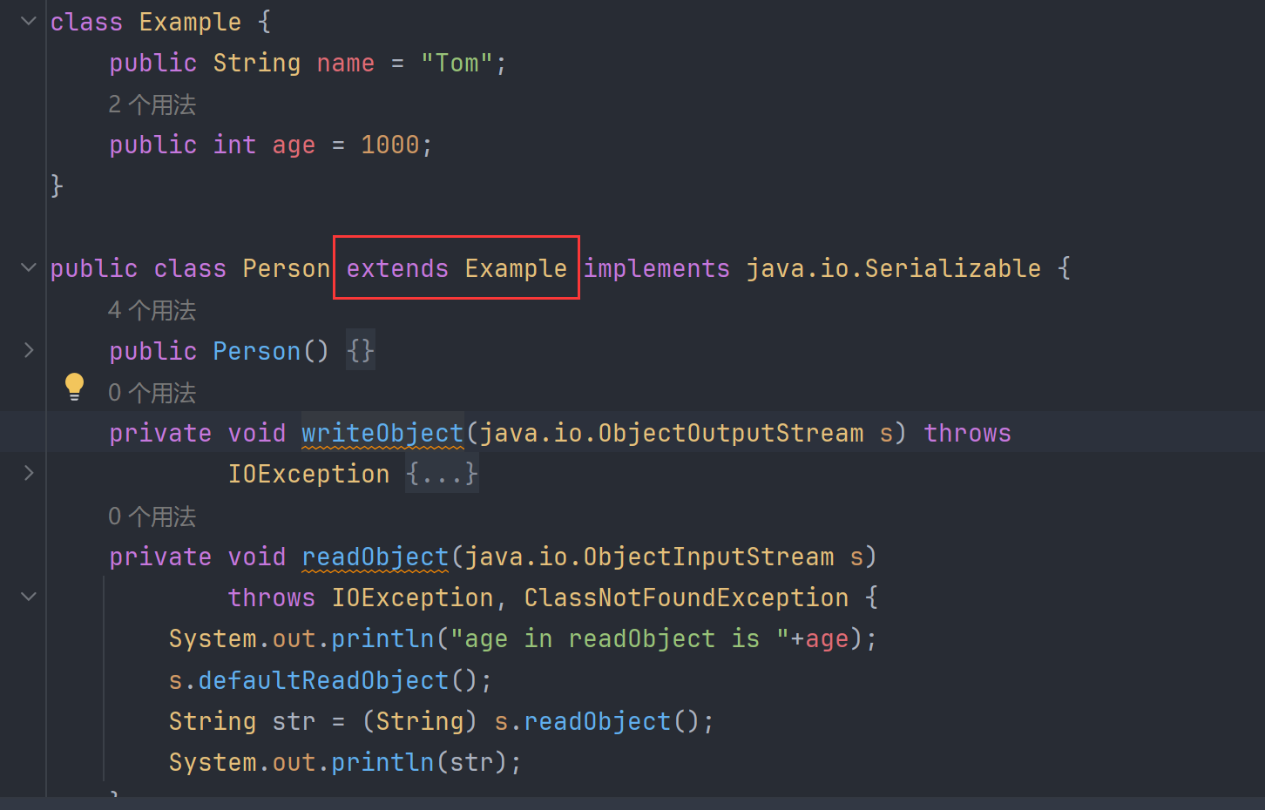Screen dimensions: 1265x810
Task: Click the 1000 numeric literal
Action: (390, 145)
